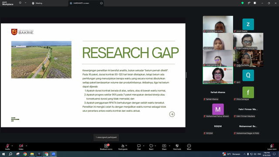Expand chat options arrow beside Chat
Viewport: 279px width, 157px height.
coord(143,146)
